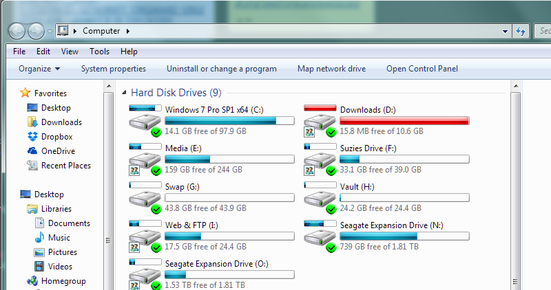Image resolution: width=551 pixels, height=290 pixels.
Task: Click up arrow of main content scrollbar
Action: click(x=515, y=86)
